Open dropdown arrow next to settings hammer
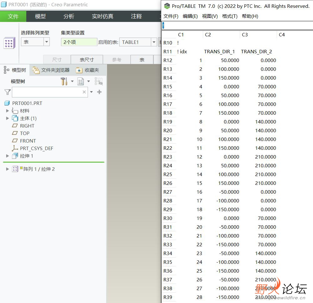Viewport: 313px width, 303px height. (x=72, y=81)
